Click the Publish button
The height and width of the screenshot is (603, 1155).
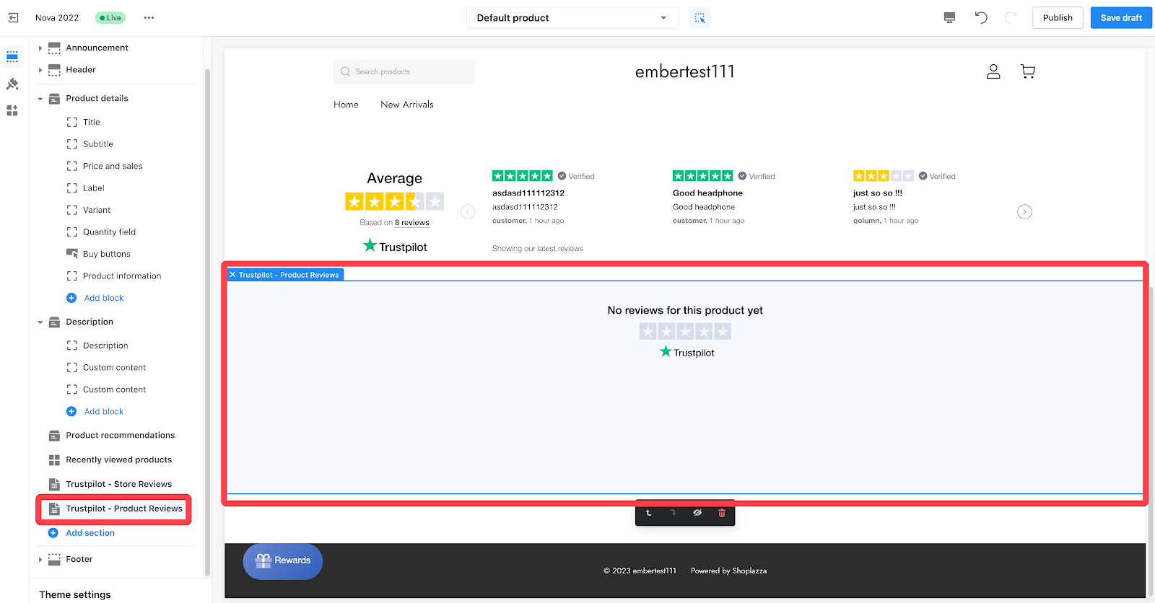(1058, 18)
